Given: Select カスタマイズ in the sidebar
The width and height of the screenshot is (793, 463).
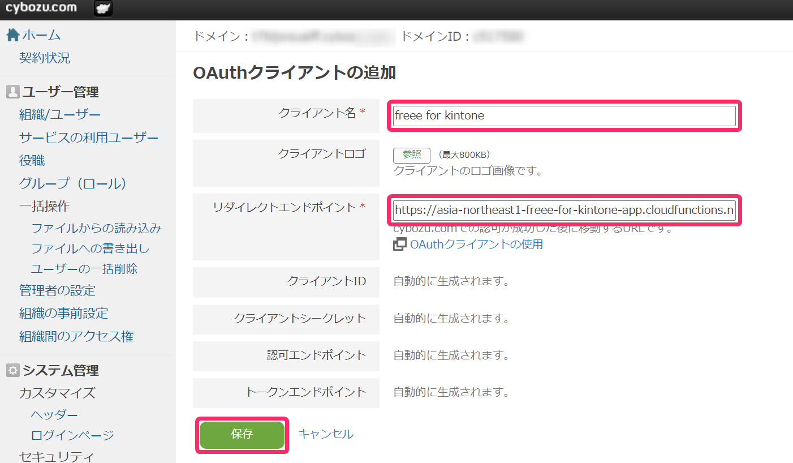Looking at the screenshot, I should (x=57, y=393).
